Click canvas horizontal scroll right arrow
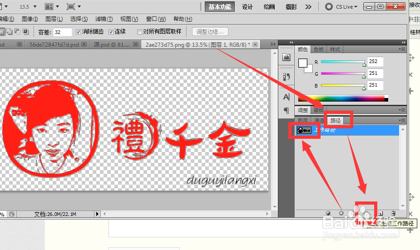 pos(267,214)
